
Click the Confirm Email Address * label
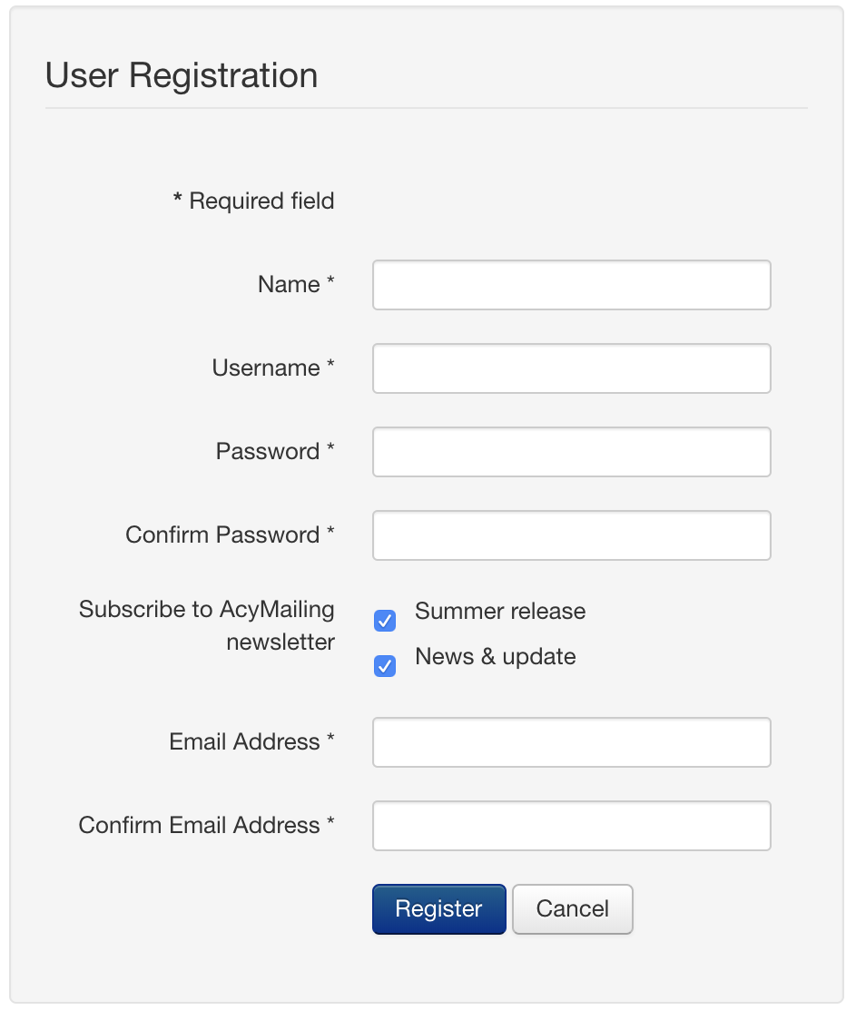pyautogui.click(x=207, y=824)
